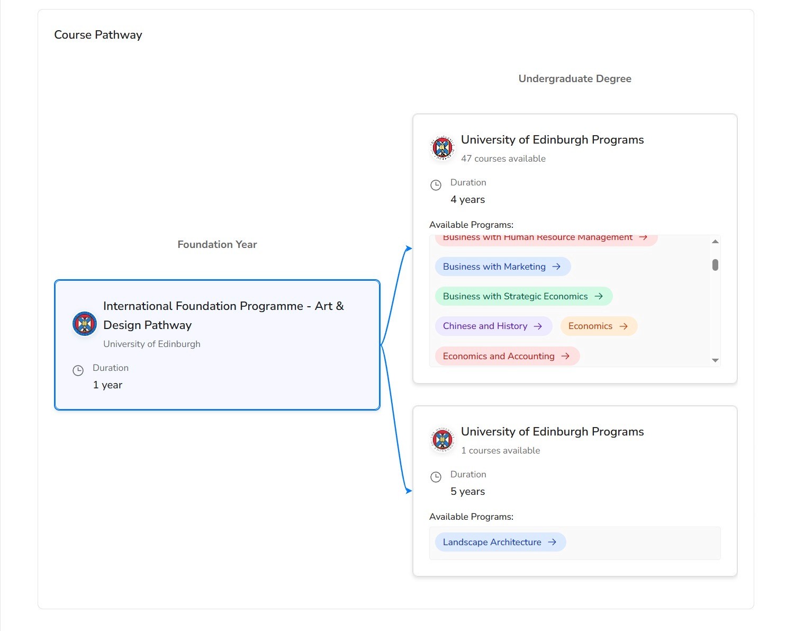
Task: Click the clock icon beside 5 years duration
Action: 436,477
